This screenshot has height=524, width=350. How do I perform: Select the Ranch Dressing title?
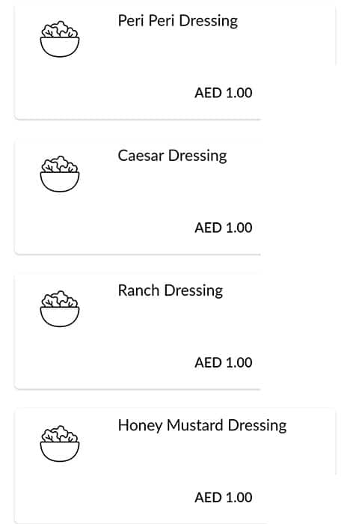pyautogui.click(x=171, y=290)
